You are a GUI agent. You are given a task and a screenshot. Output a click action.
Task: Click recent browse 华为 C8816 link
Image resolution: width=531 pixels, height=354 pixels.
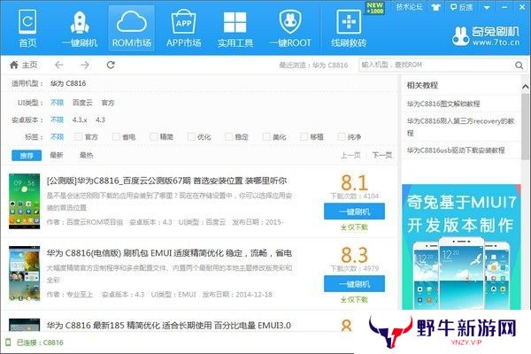click(330, 65)
